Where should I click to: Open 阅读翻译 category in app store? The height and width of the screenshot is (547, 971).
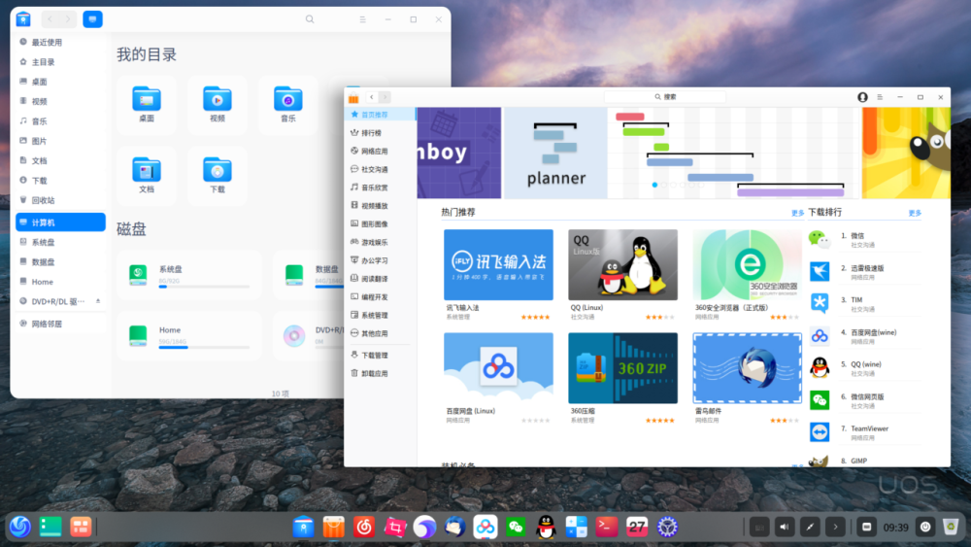coord(374,279)
